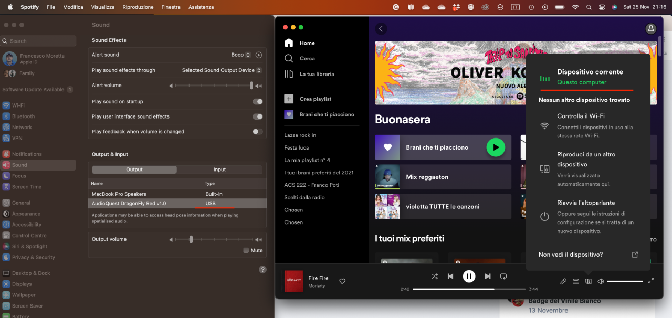
Task: Like the song Fire Fire
Action: pyautogui.click(x=342, y=281)
